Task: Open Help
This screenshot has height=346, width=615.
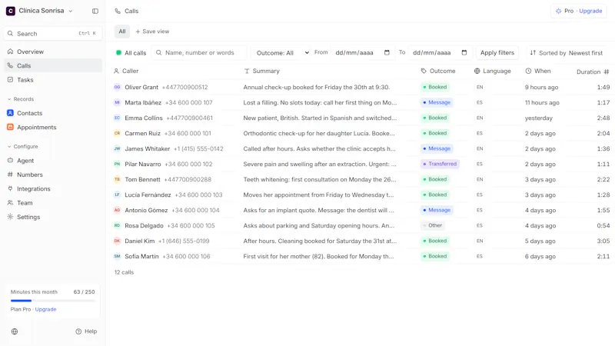Action: click(86, 331)
